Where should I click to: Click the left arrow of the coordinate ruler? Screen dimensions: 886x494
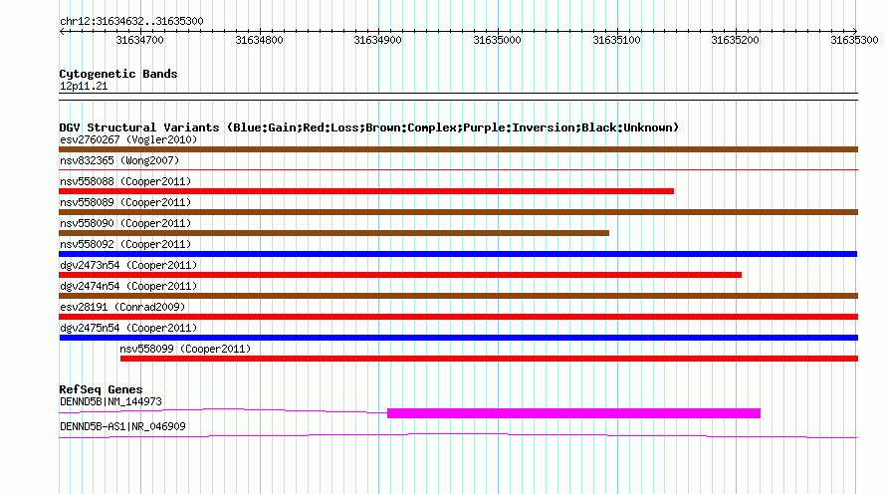click(62, 31)
